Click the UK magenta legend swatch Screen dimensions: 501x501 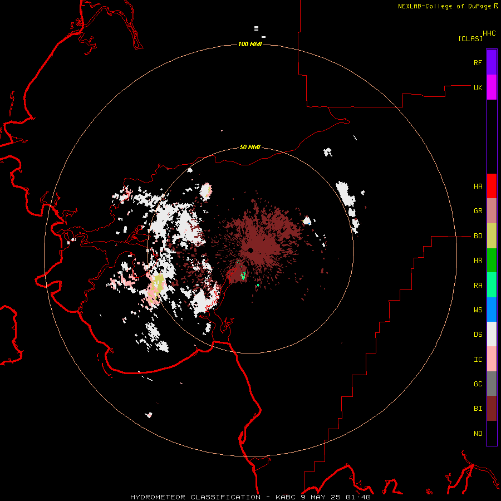coord(492,87)
